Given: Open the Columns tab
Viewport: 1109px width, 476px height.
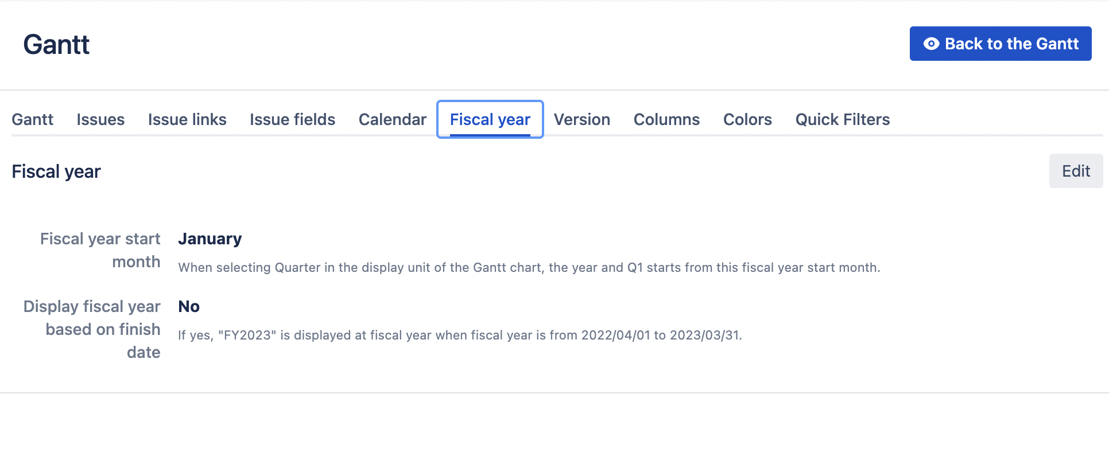Looking at the screenshot, I should (666, 119).
